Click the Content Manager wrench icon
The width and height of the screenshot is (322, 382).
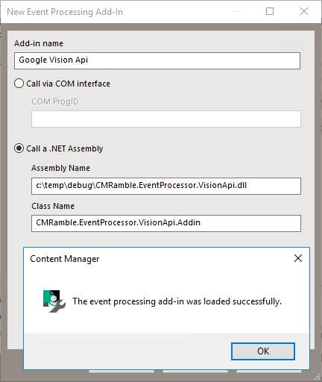[x=54, y=301]
